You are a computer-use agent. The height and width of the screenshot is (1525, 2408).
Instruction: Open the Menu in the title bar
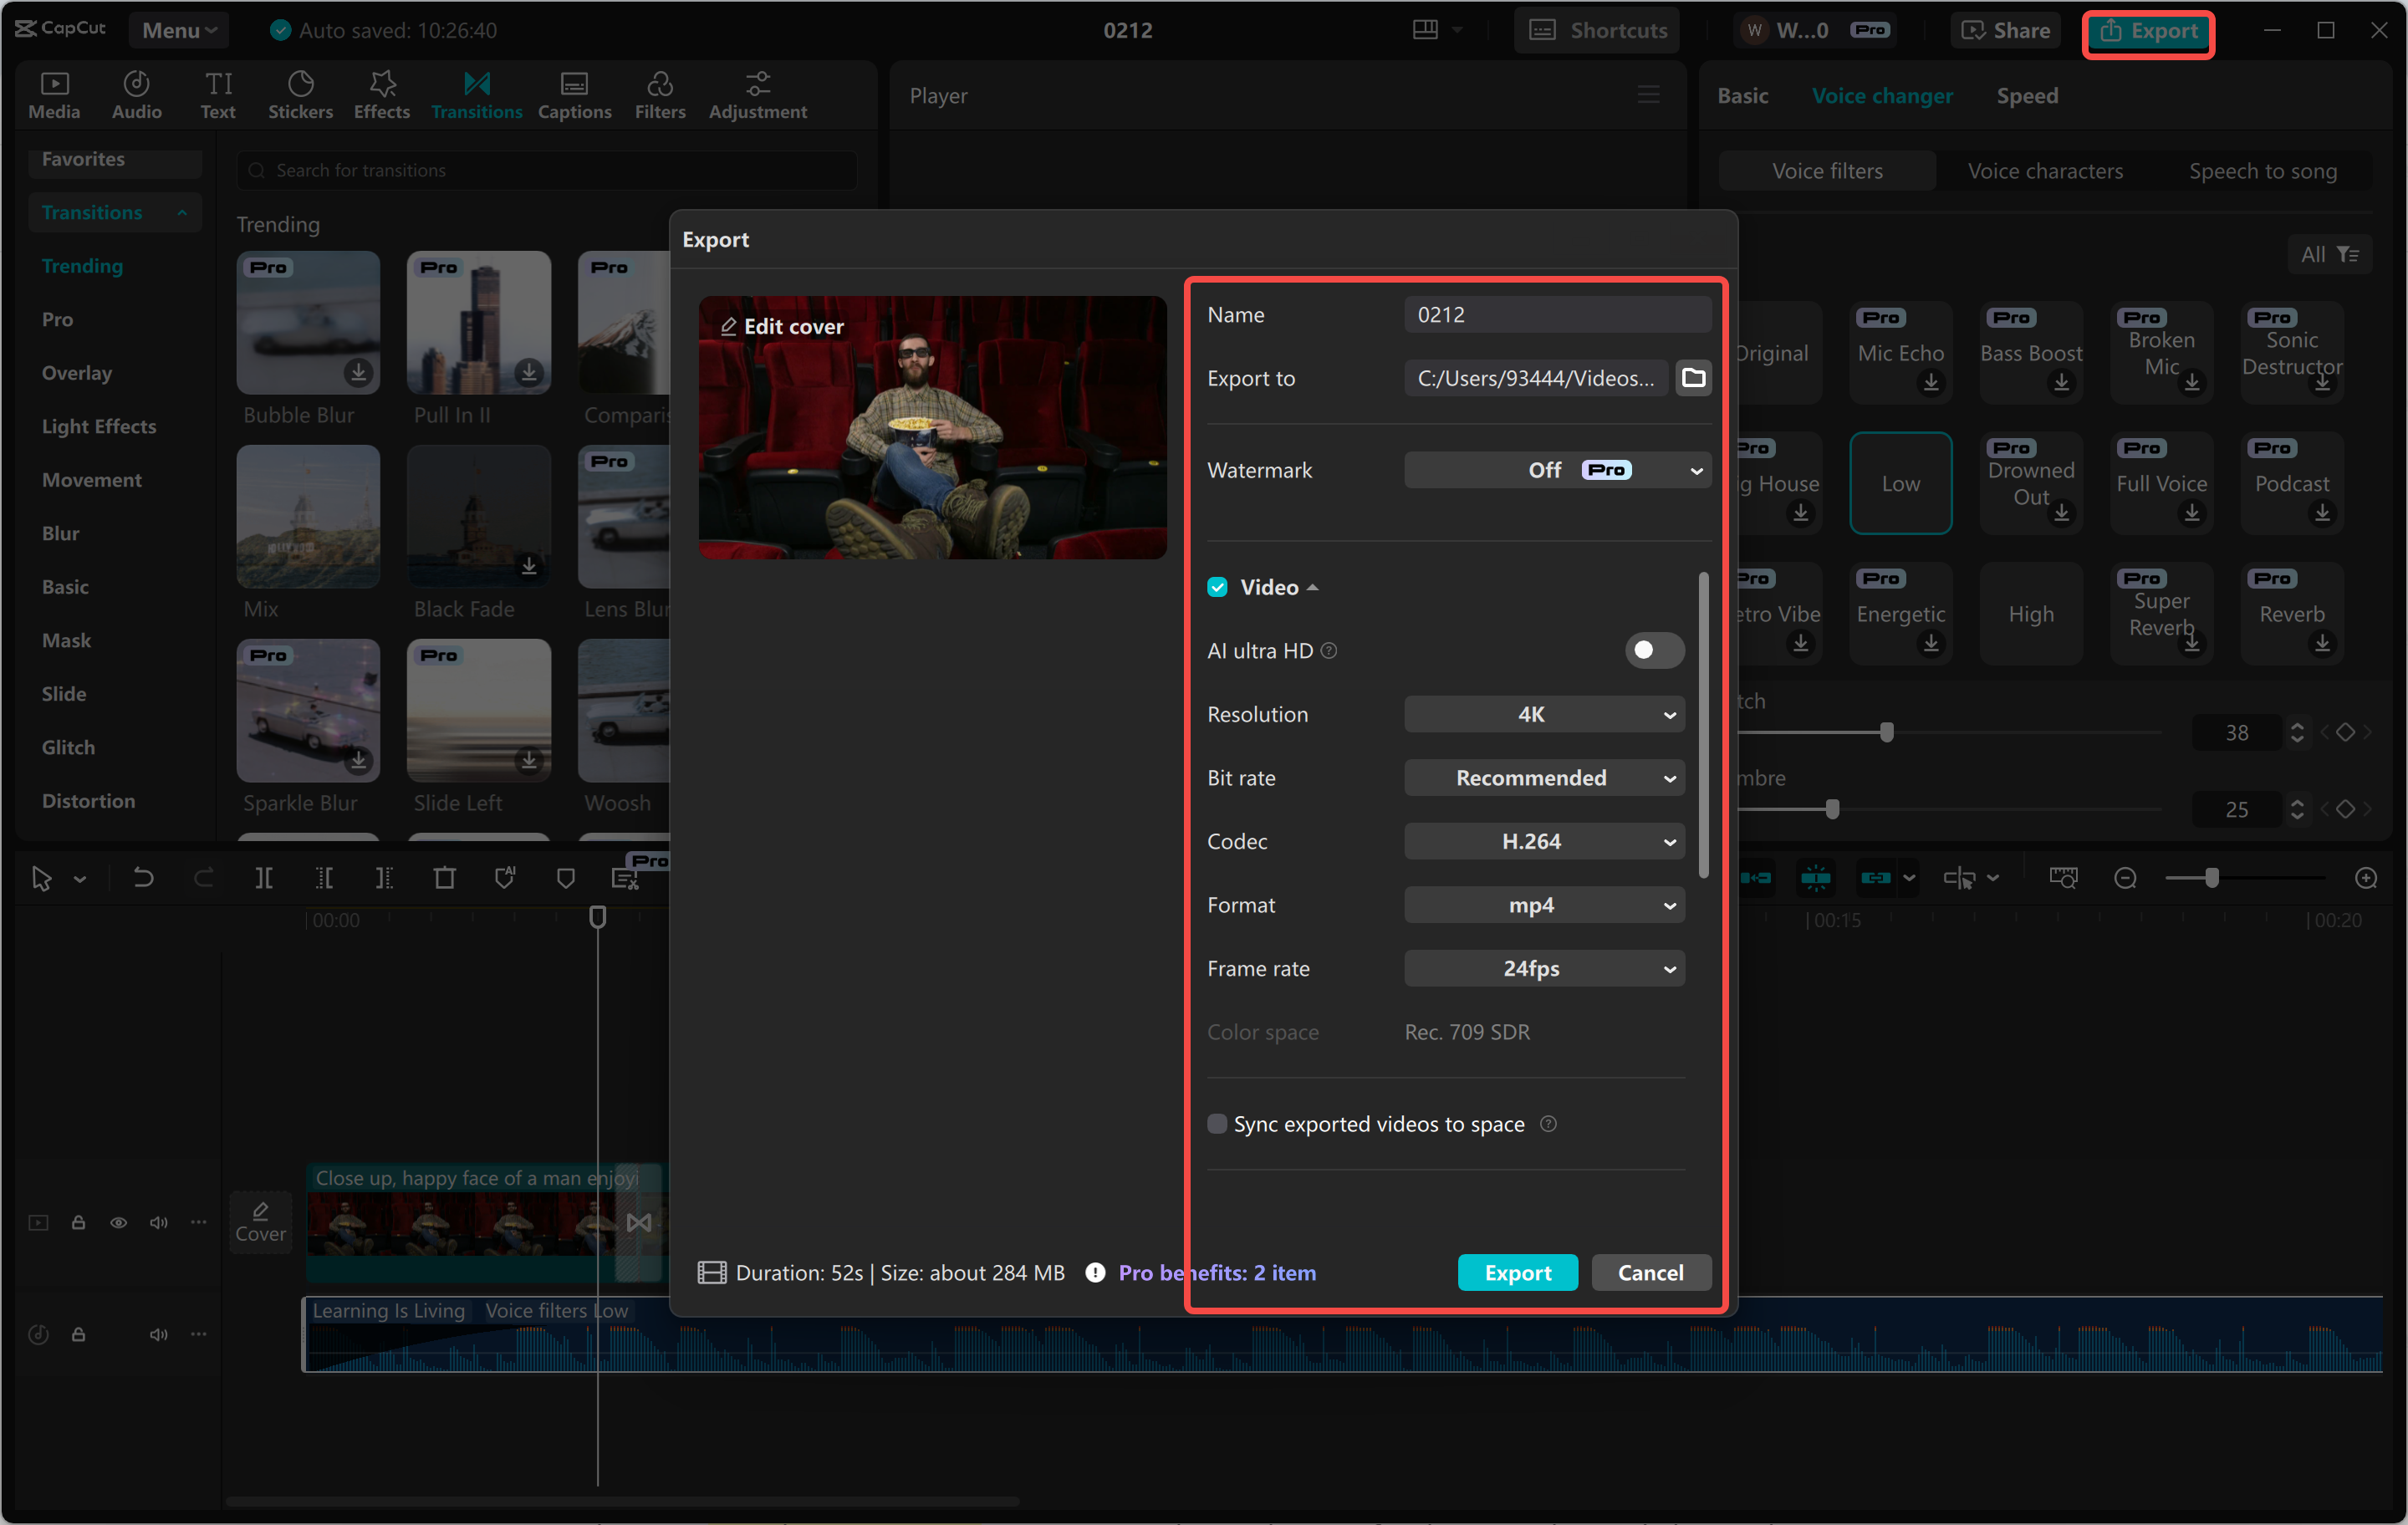178,30
